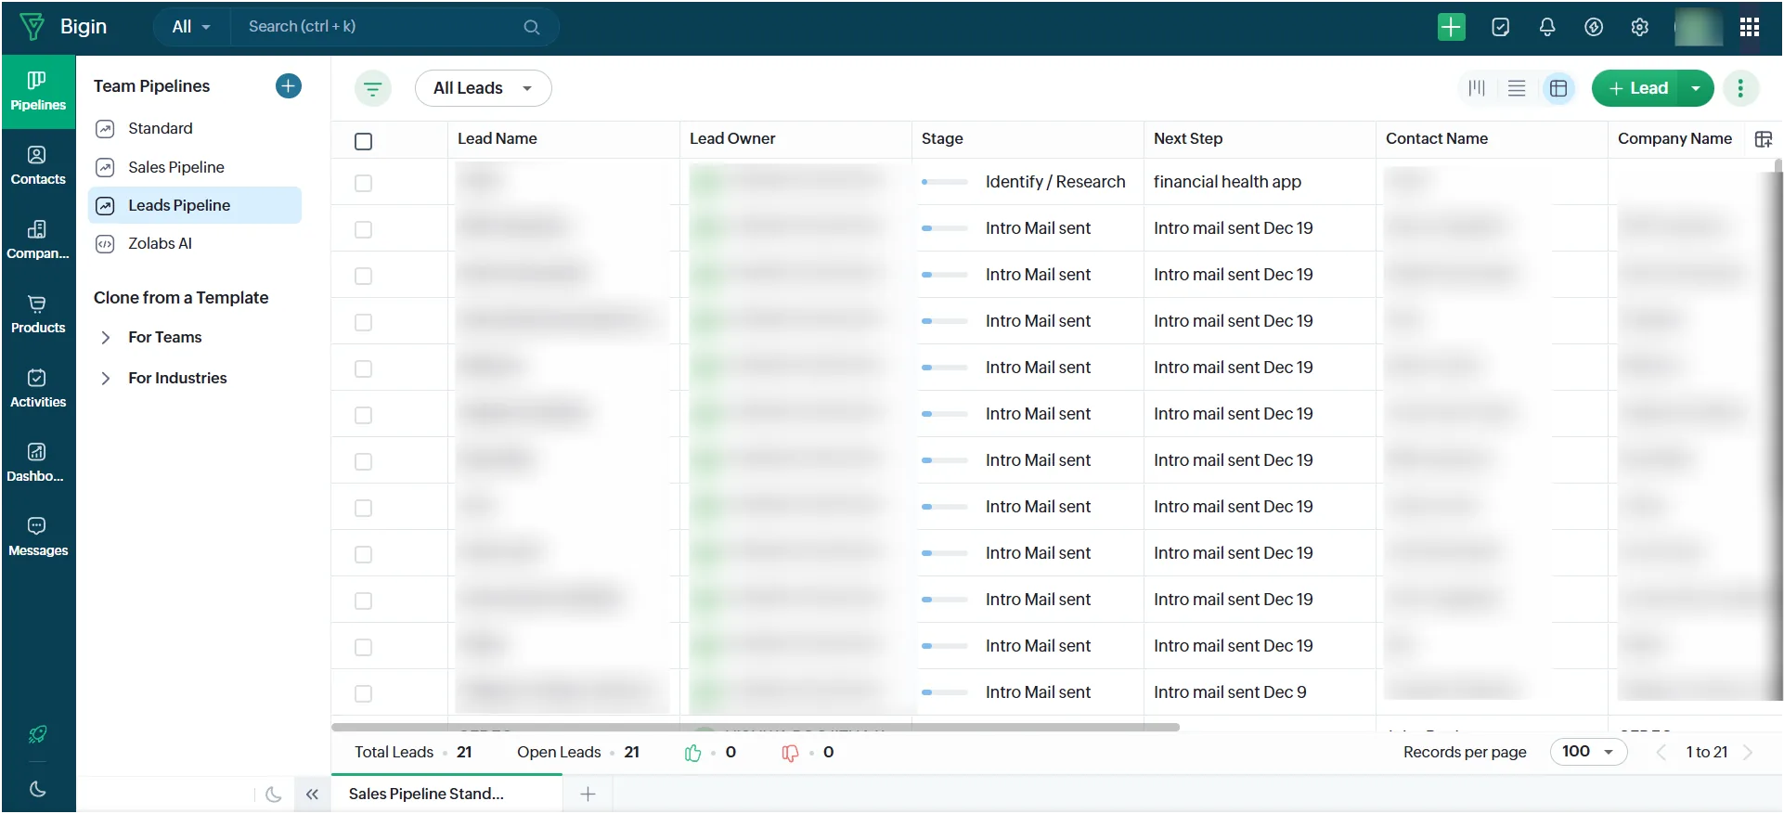Check the Identify / Research lead row checkbox
Image resolution: width=1784 pixels, height=814 pixels.
pyautogui.click(x=364, y=183)
